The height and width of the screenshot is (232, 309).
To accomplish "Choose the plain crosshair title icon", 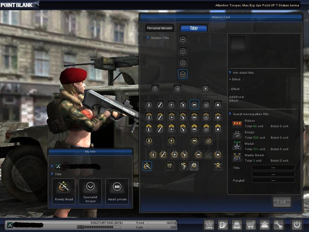I will click(x=171, y=105).
